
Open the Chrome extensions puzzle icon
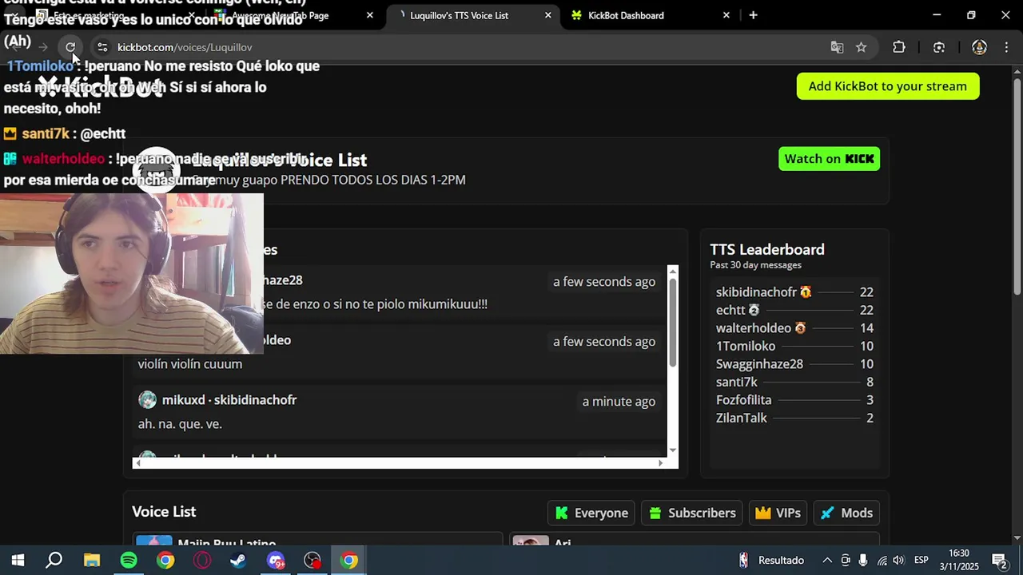(x=899, y=47)
